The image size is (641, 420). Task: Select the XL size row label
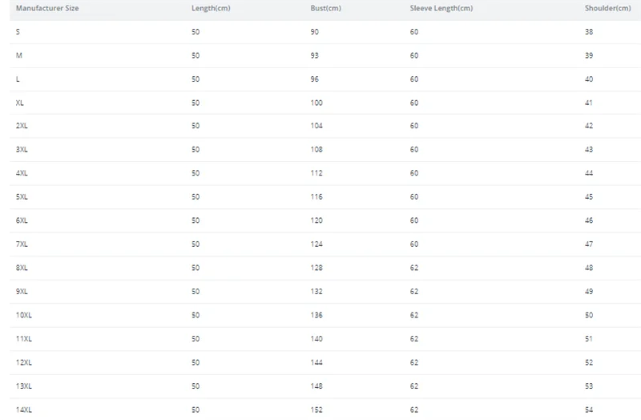(x=19, y=103)
